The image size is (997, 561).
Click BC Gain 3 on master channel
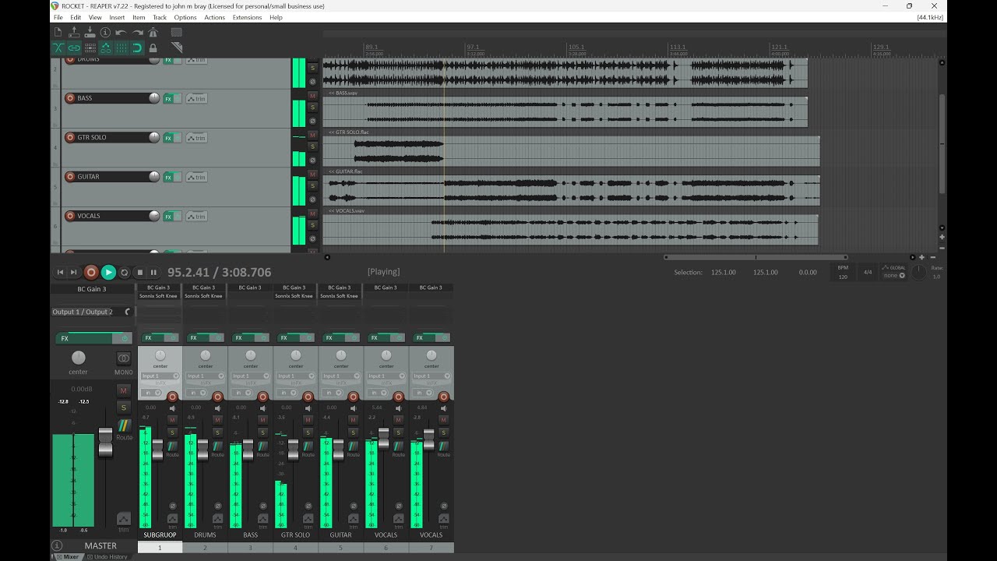coord(92,289)
